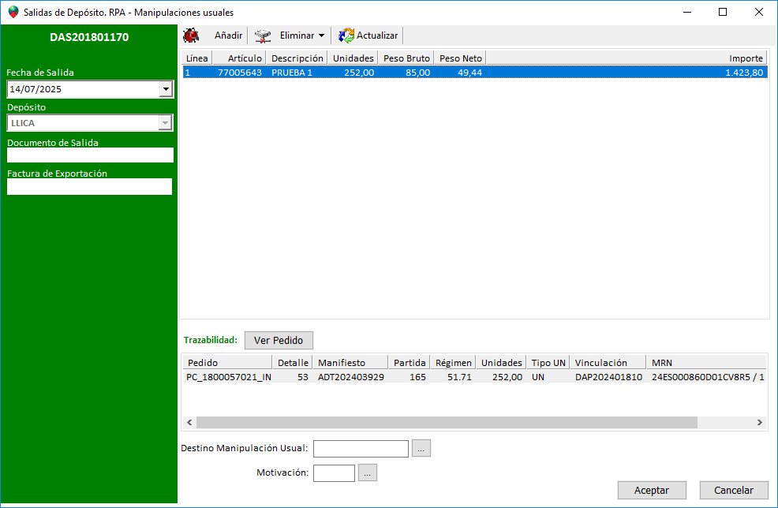Sort by the Importe column header

tap(745, 58)
